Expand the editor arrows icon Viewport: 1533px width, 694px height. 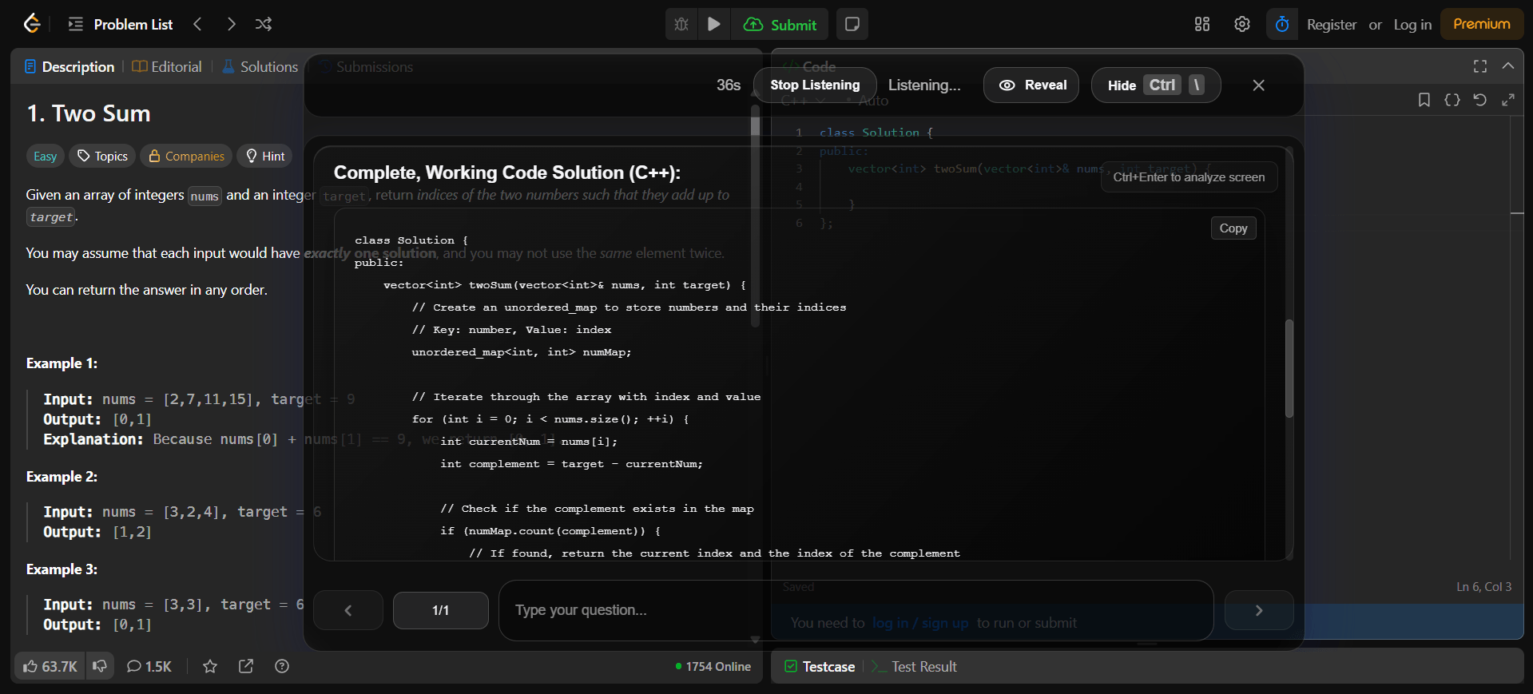tap(1508, 100)
